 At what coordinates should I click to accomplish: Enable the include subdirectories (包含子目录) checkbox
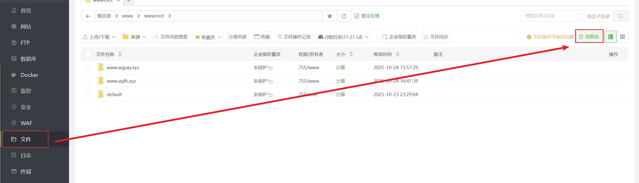click(582, 16)
